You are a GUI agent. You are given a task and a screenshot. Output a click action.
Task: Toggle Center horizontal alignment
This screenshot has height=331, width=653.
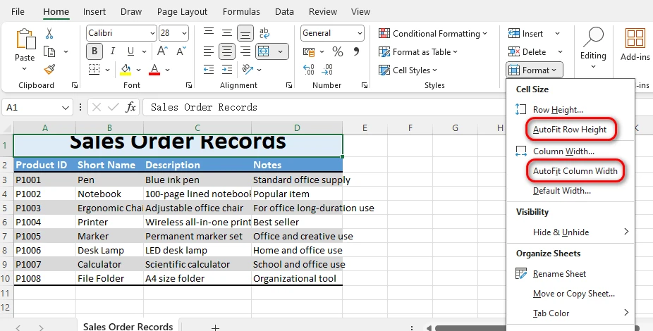point(227,51)
